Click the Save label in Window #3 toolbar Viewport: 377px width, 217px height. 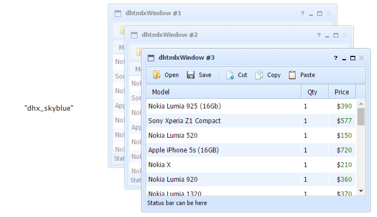(205, 75)
